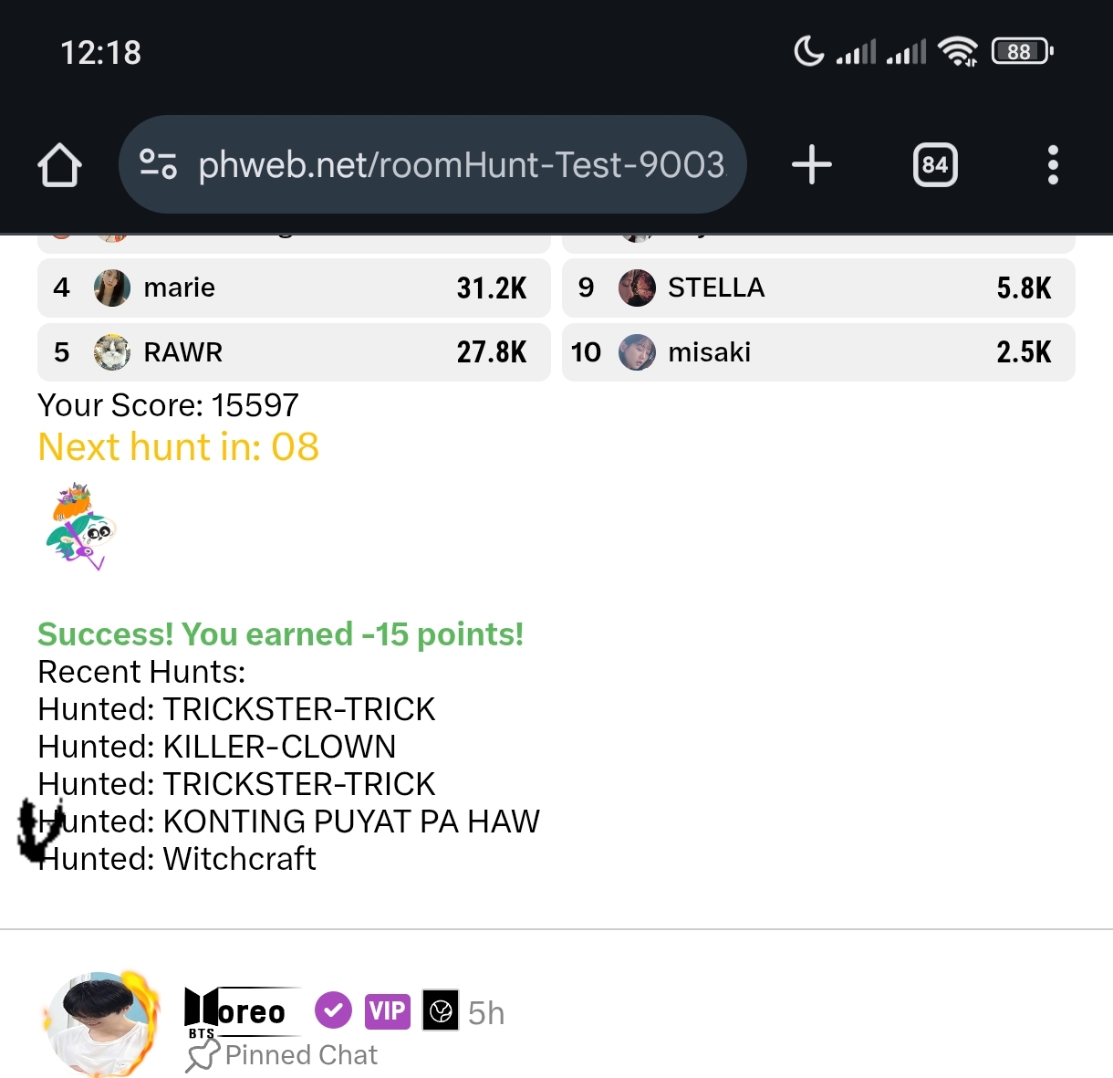1113x1078 pixels.
Task: Open site settings icon in address bar
Action: click(x=158, y=164)
